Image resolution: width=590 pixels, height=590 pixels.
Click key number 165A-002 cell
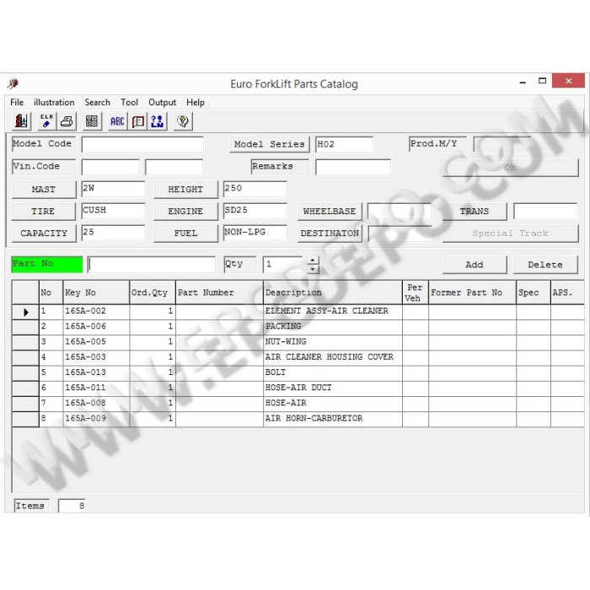click(x=96, y=312)
